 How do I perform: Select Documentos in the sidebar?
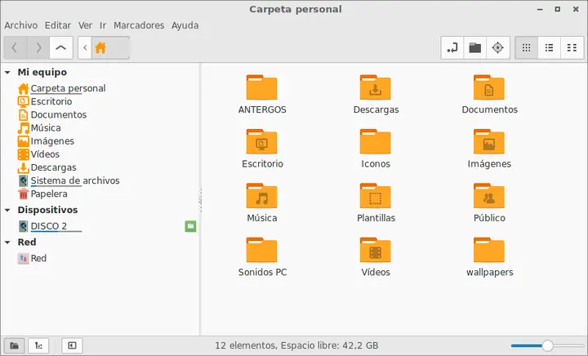(52, 114)
